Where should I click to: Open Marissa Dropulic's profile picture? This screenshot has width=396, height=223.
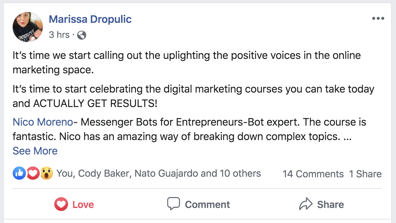[x=28, y=27]
